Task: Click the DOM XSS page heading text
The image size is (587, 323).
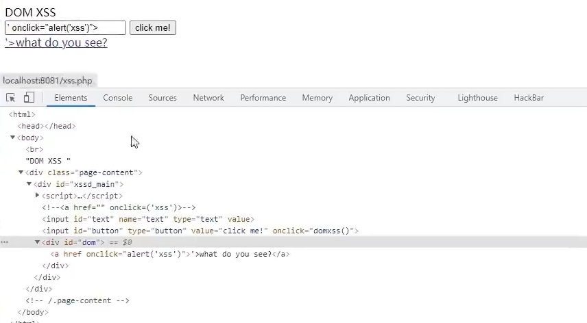Action: pos(30,12)
